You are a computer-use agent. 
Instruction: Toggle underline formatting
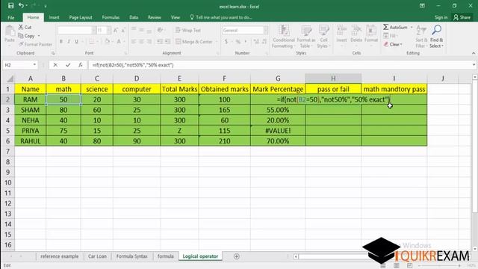coord(76,42)
